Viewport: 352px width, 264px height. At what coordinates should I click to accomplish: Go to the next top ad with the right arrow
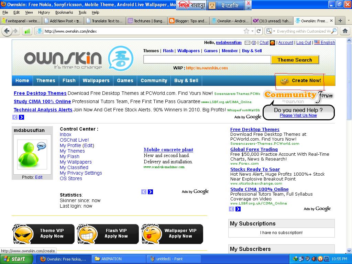pyautogui.click(x=22, y=117)
